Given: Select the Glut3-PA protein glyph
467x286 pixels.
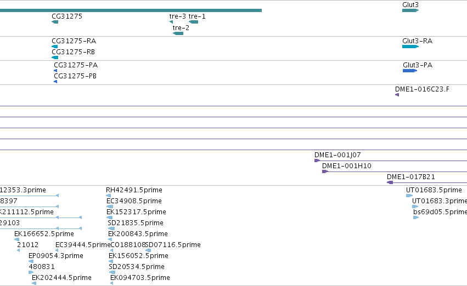Looking at the screenshot, I should 410,71.
